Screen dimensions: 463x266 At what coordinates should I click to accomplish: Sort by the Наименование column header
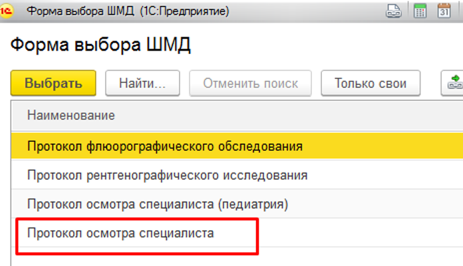point(71,115)
